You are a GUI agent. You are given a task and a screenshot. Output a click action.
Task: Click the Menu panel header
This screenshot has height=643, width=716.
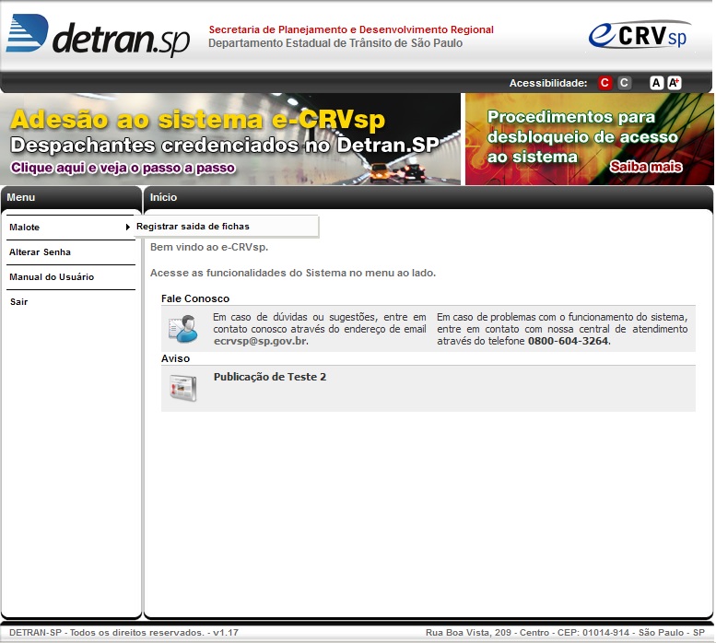pos(71,197)
